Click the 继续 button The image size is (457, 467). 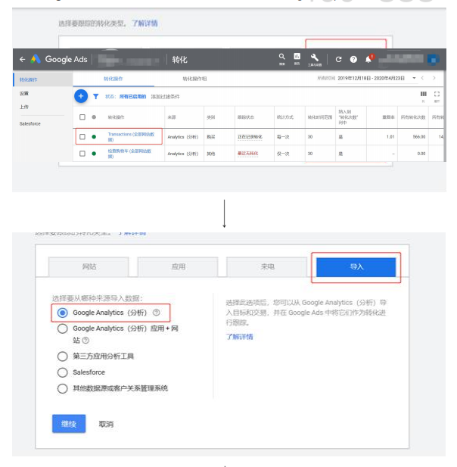click(x=69, y=424)
